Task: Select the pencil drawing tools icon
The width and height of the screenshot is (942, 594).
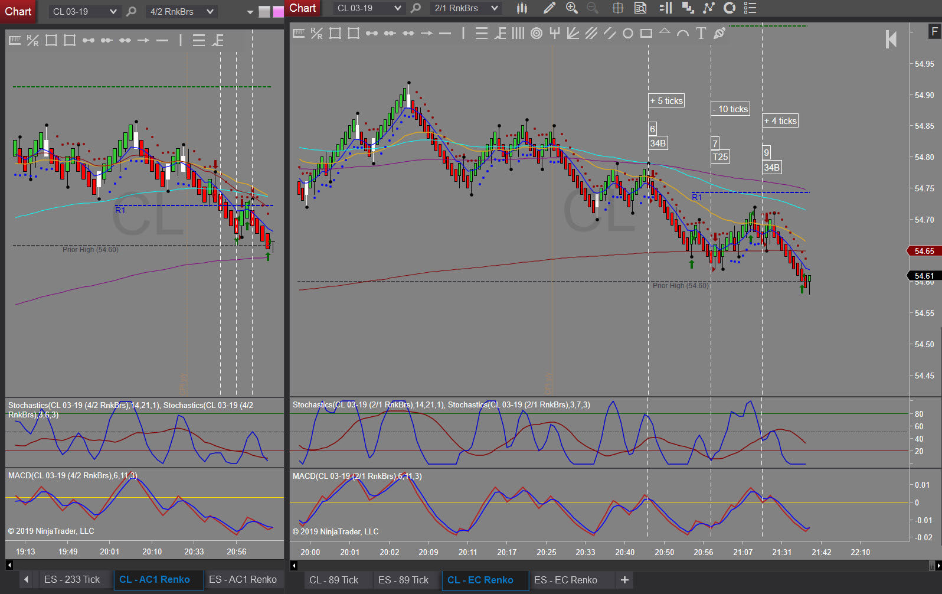Action: pyautogui.click(x=549, y=8)
